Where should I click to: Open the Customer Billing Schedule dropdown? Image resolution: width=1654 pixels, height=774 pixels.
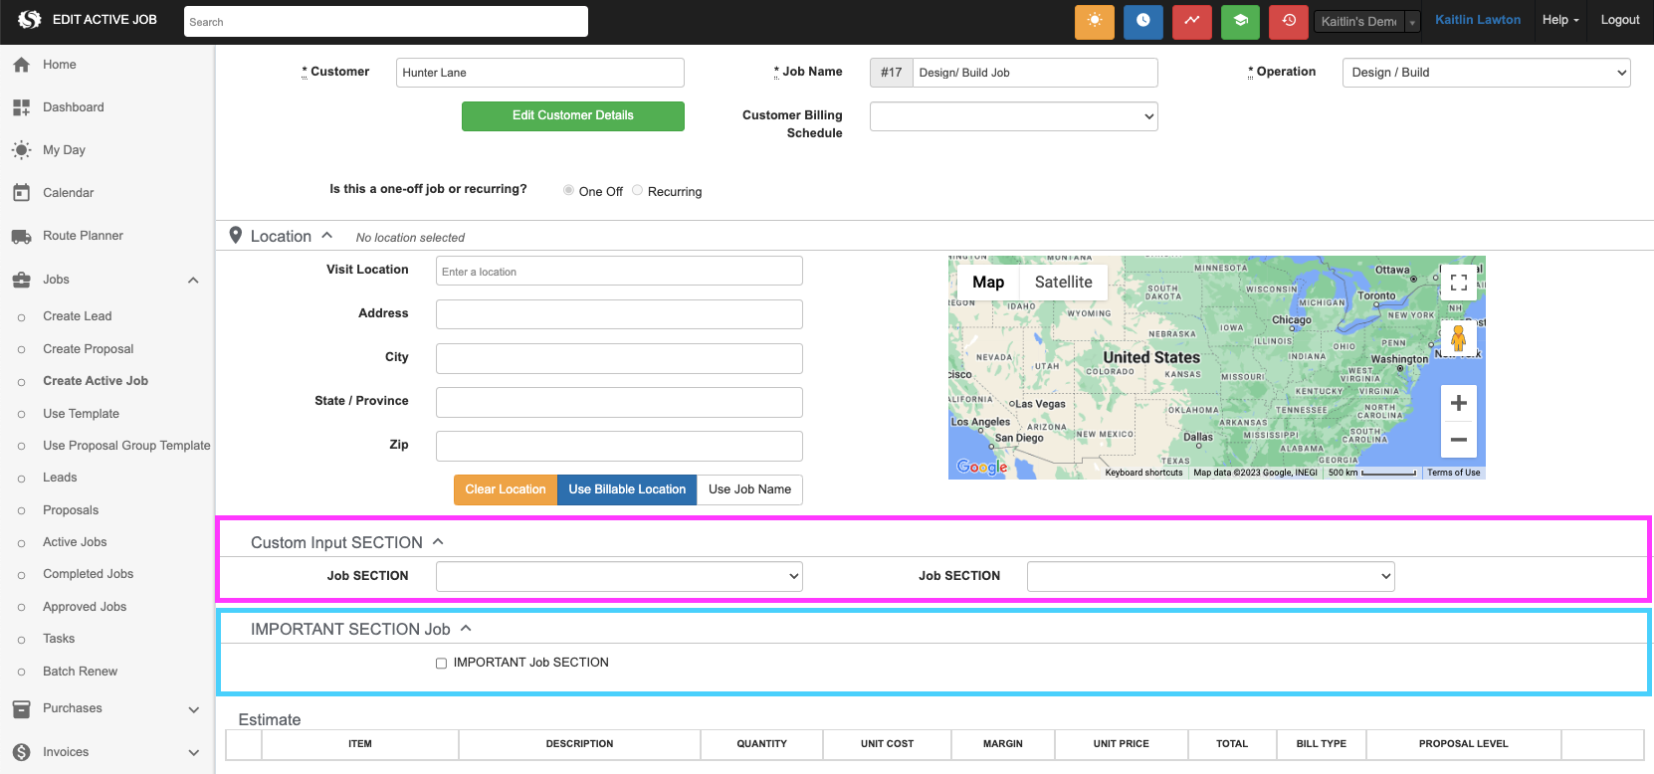pyautogui.click(x=1013, y=116)
